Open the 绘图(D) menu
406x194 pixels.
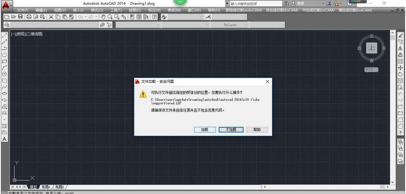coord(135,10)
